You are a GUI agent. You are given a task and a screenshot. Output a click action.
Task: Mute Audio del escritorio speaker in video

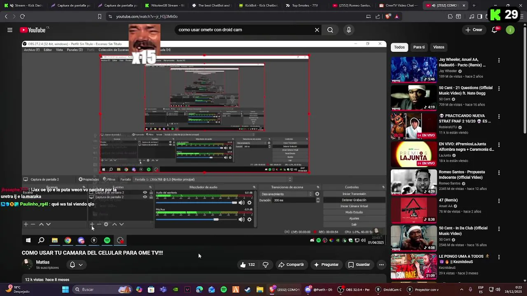pos(242,203)
